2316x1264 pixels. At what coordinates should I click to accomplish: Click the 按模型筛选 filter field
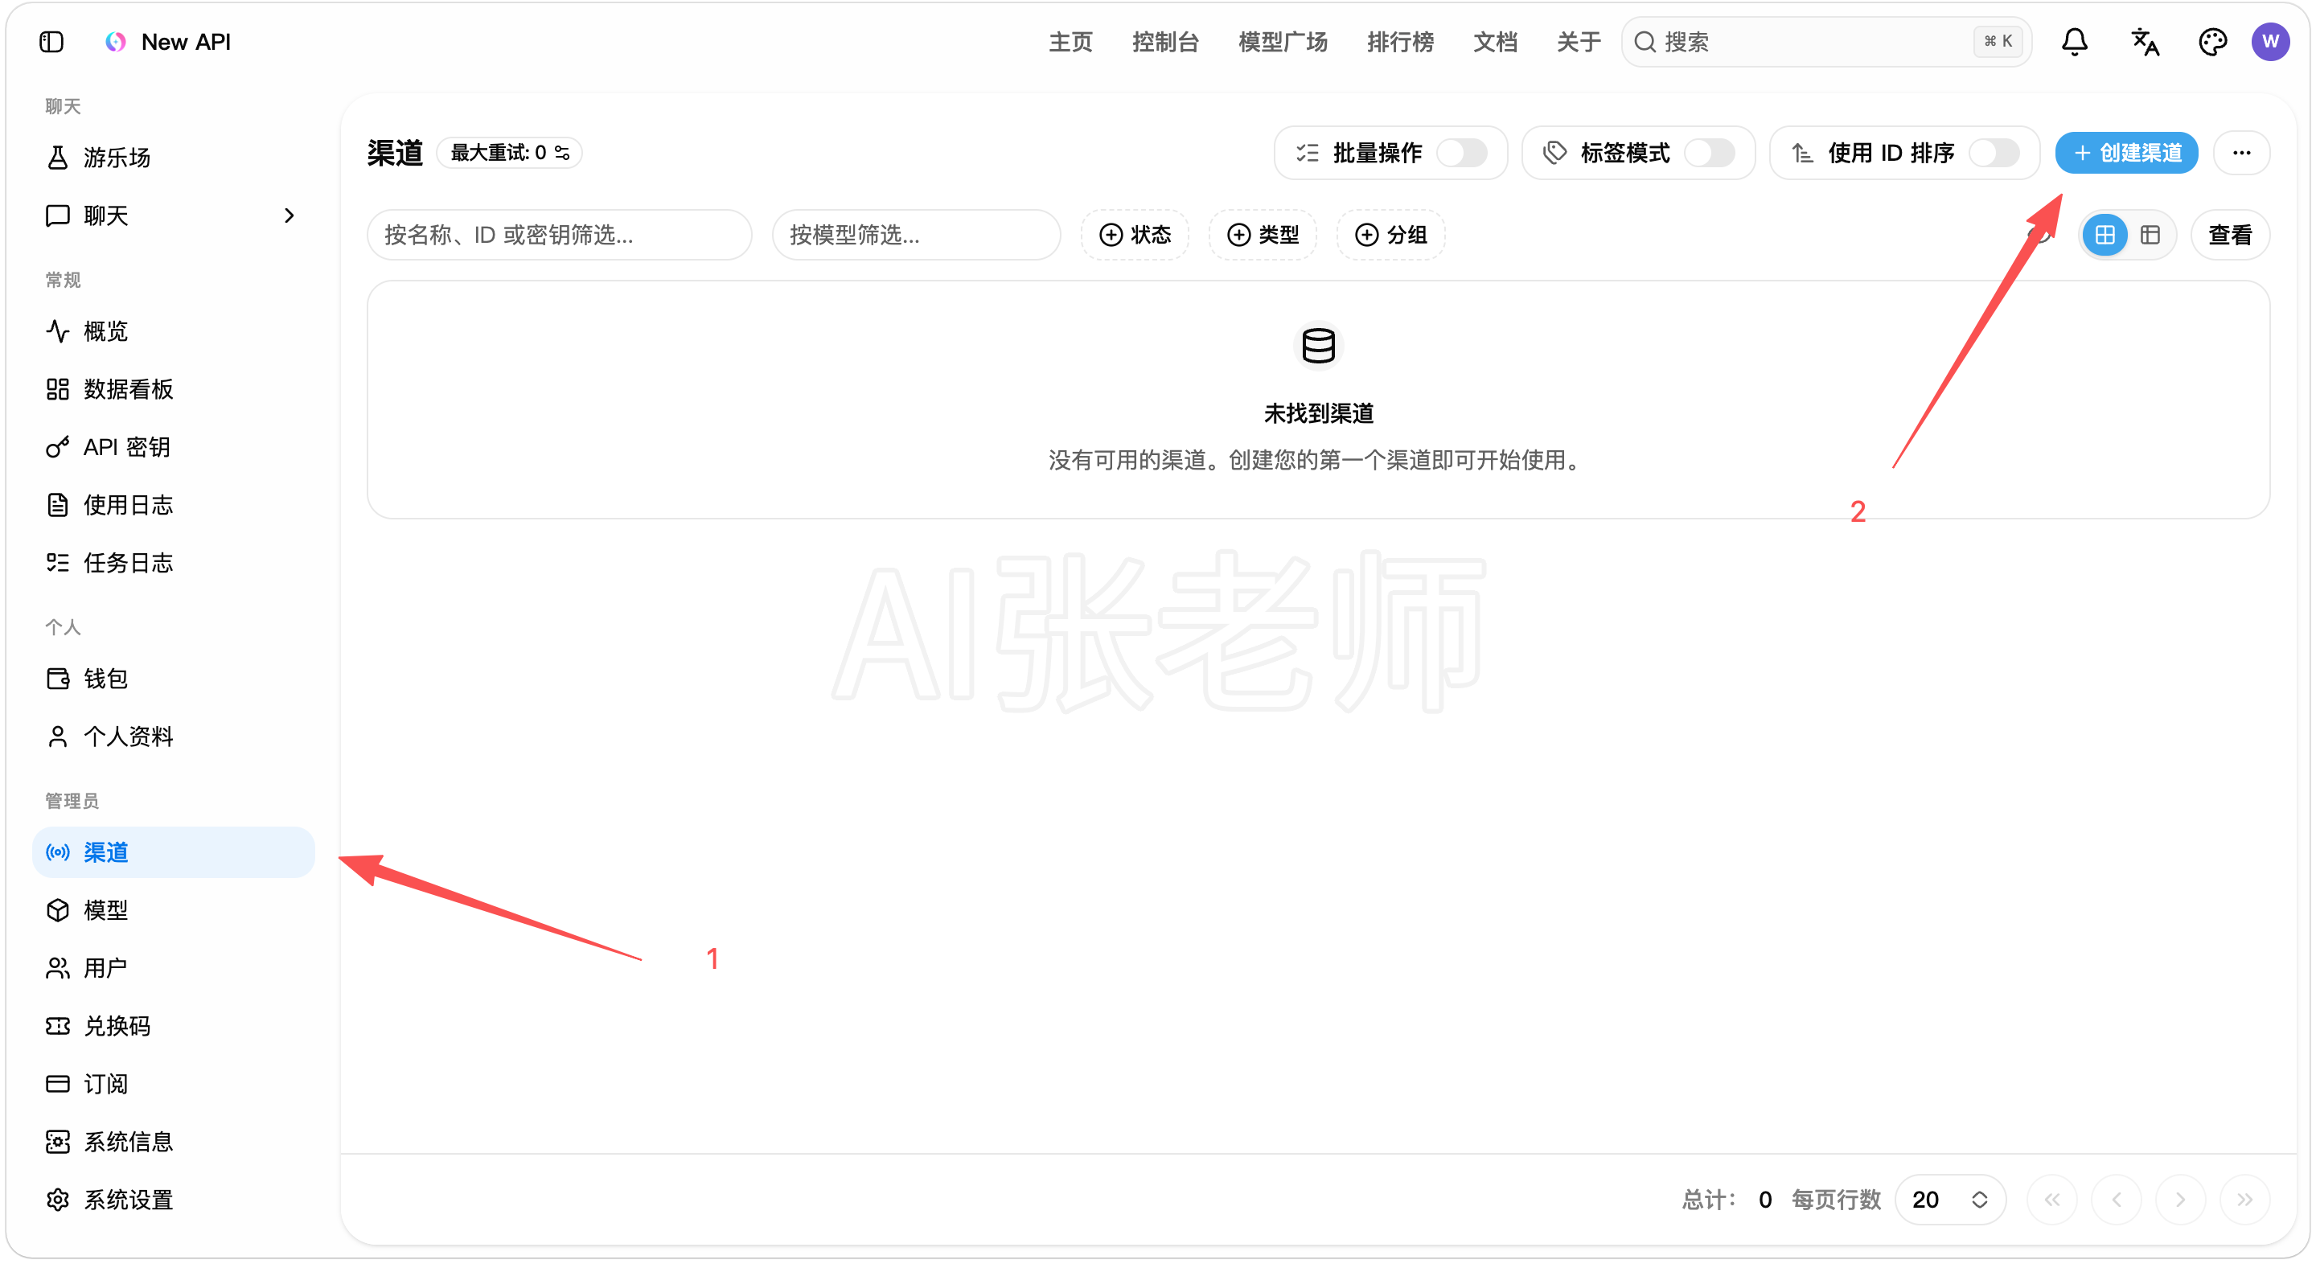click(916, 236)
